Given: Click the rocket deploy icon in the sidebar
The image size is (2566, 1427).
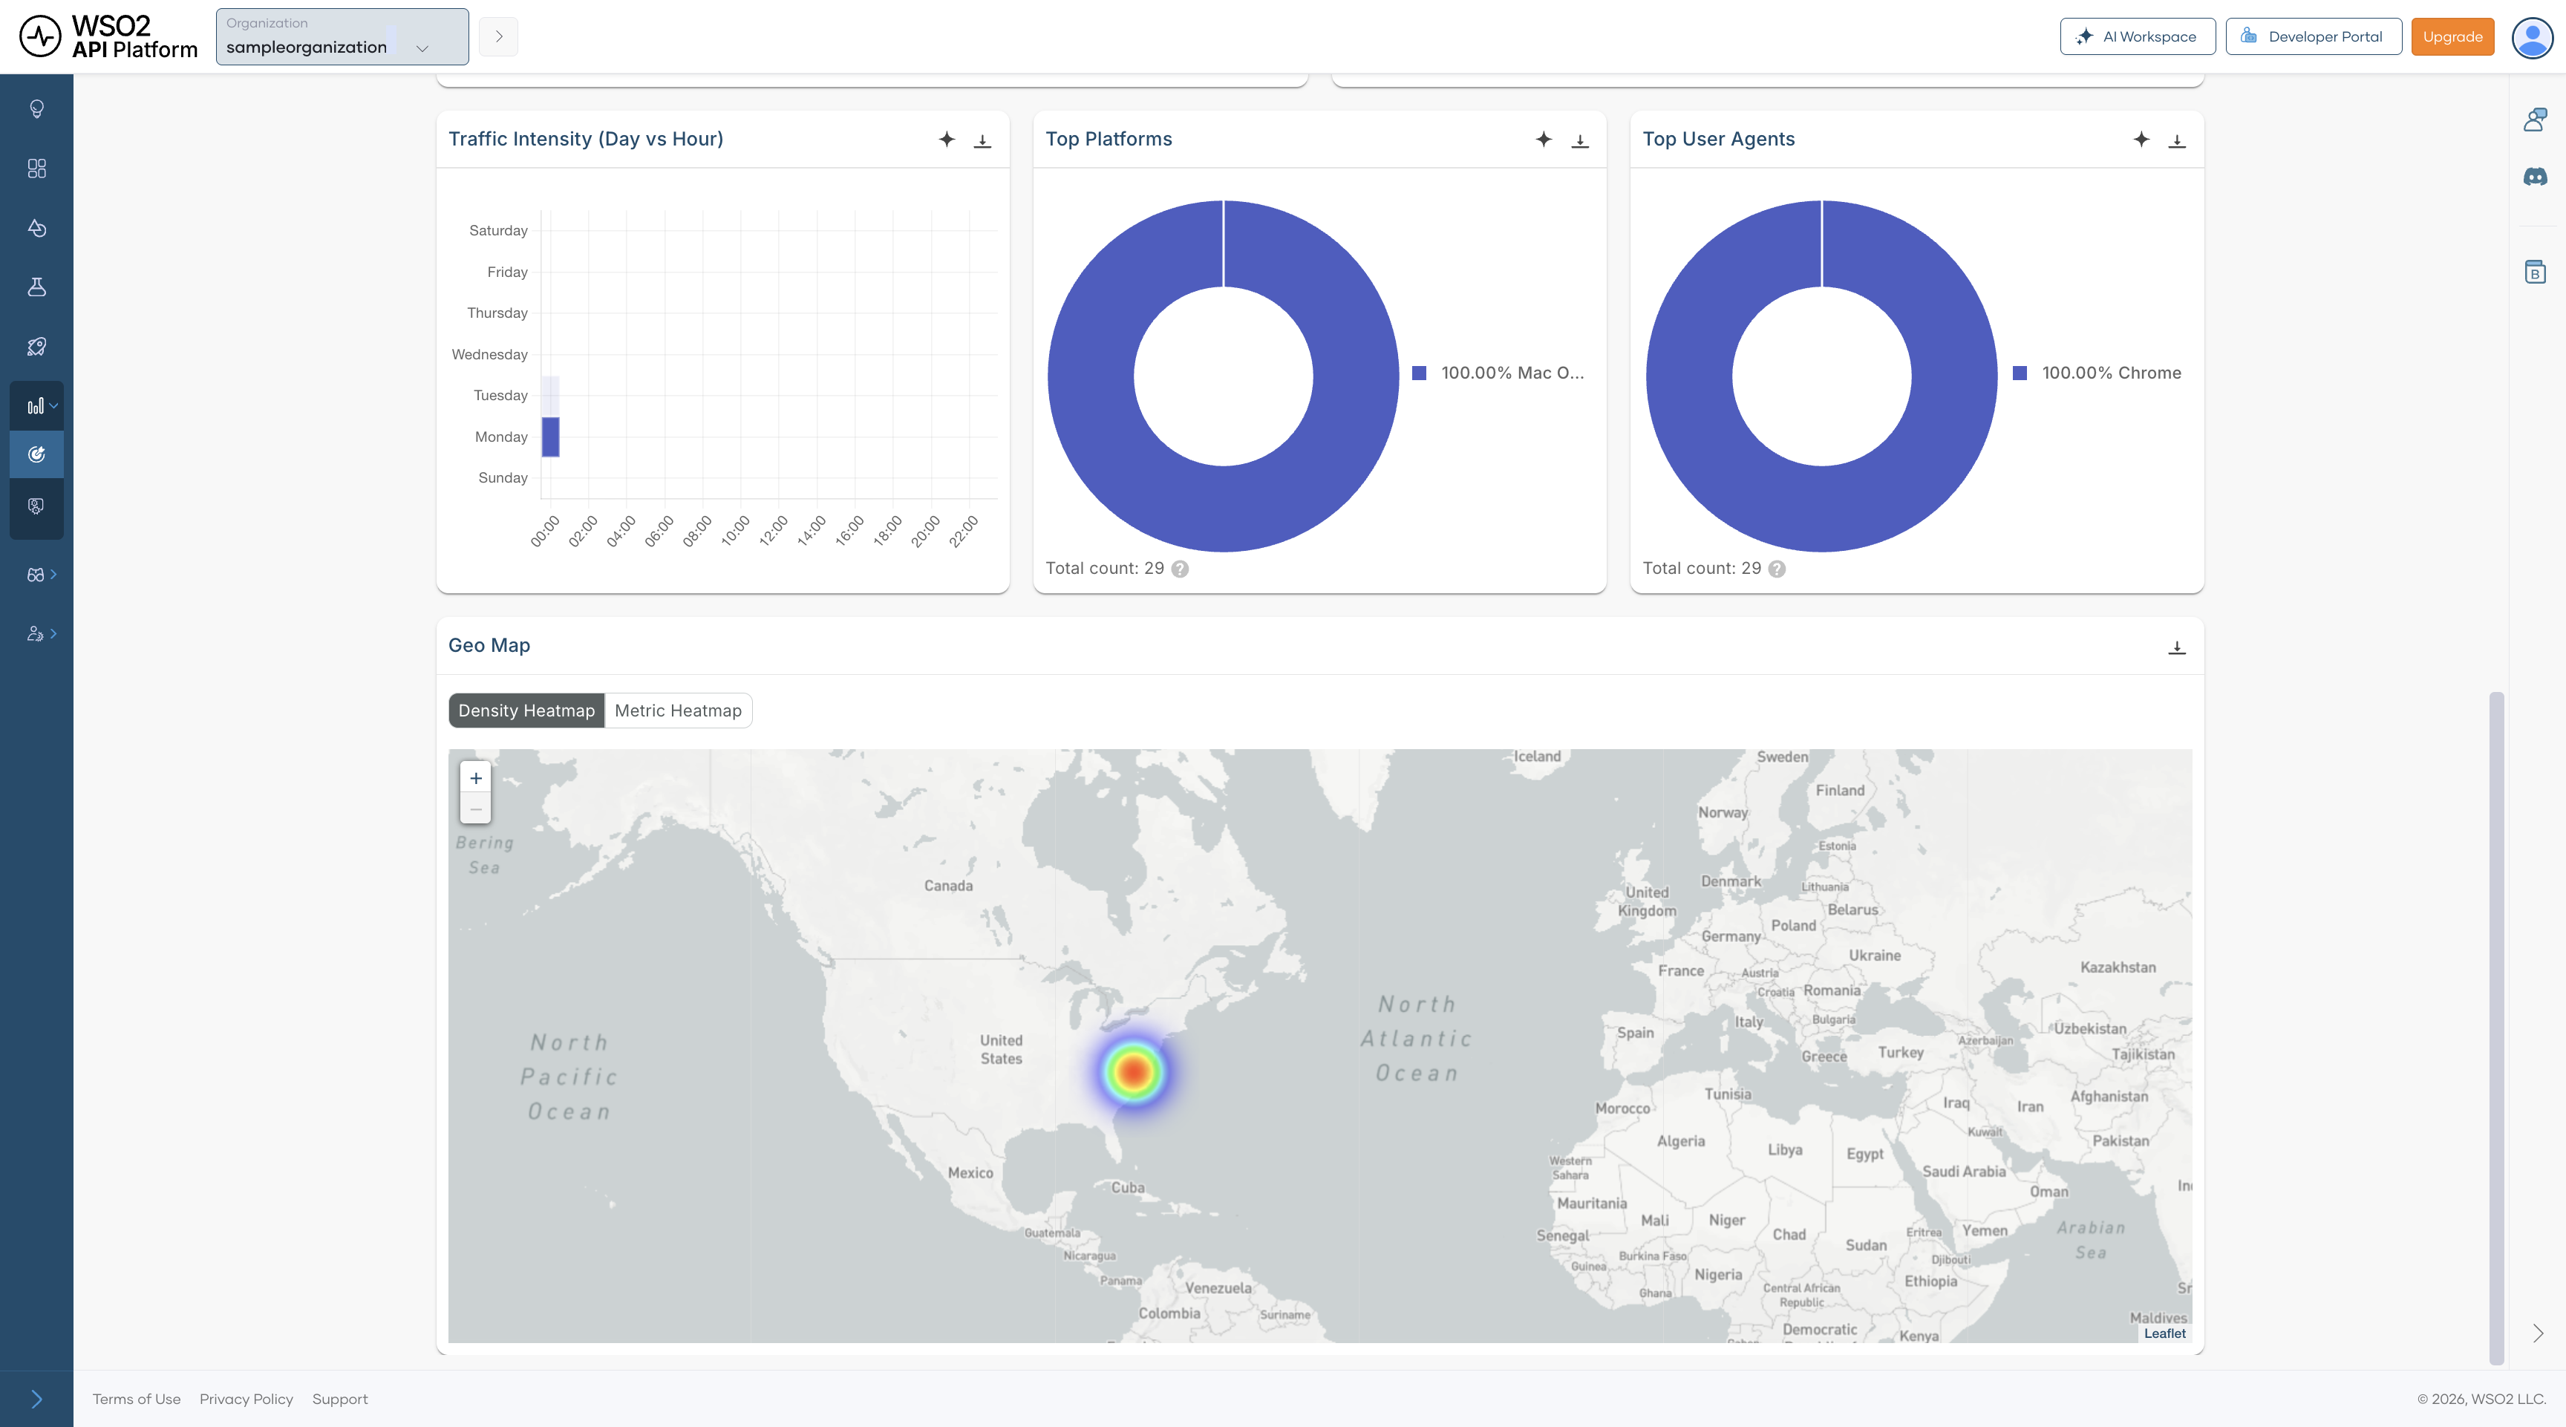Looking at the screenshot, I should 37,347.
